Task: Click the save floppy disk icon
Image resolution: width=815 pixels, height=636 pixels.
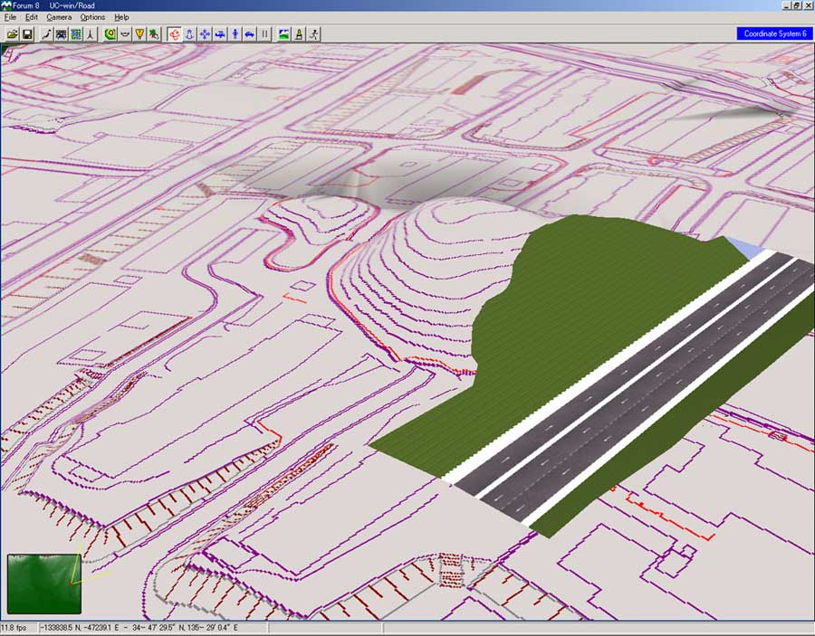Action: 27,34
